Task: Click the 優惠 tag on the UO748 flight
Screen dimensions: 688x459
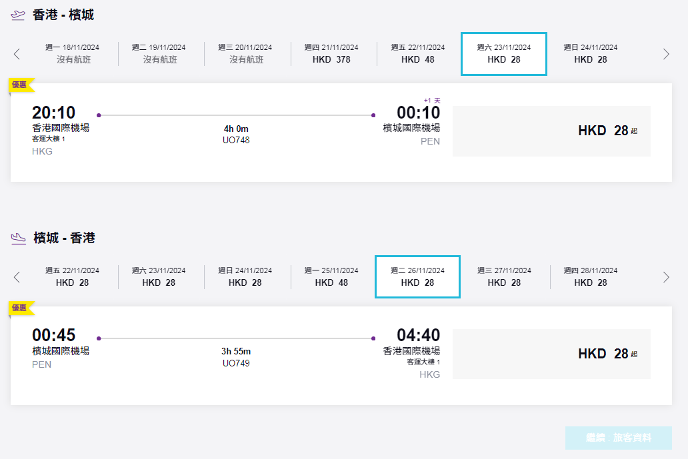Action: pos(20,85)
